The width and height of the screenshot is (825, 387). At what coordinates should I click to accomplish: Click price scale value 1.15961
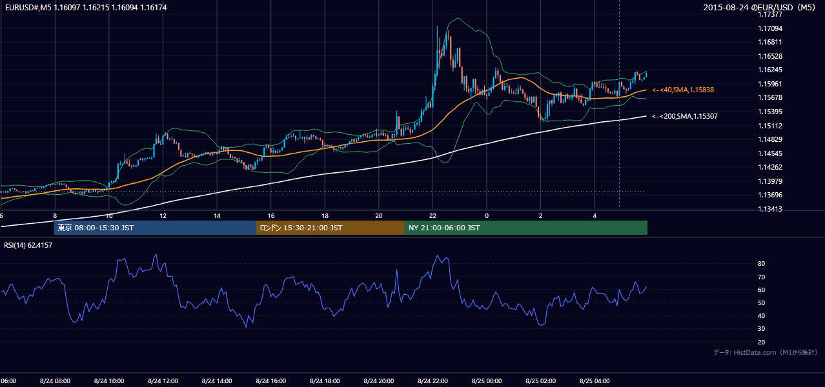tap(770, 84)
